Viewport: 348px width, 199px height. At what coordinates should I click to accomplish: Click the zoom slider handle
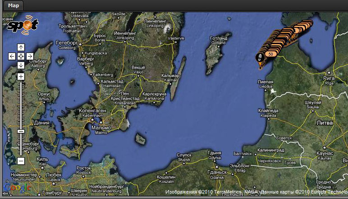(x=21, y=131)
